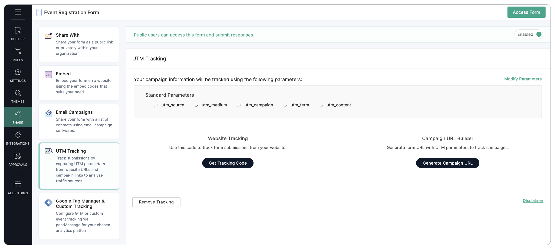Click the Google Tag Manager diamond icon

point(48,203)
